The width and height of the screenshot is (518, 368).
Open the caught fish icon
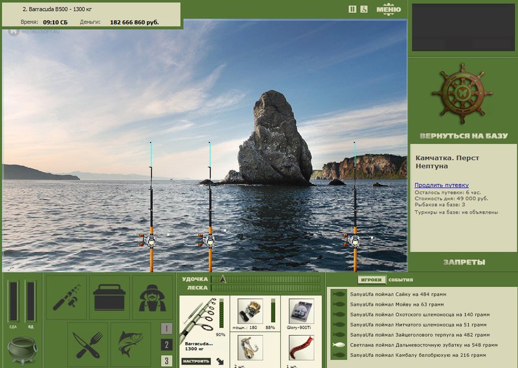pyautogui.click(x=131, y=343)
